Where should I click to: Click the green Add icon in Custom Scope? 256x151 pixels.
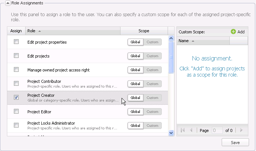[233, 32]
